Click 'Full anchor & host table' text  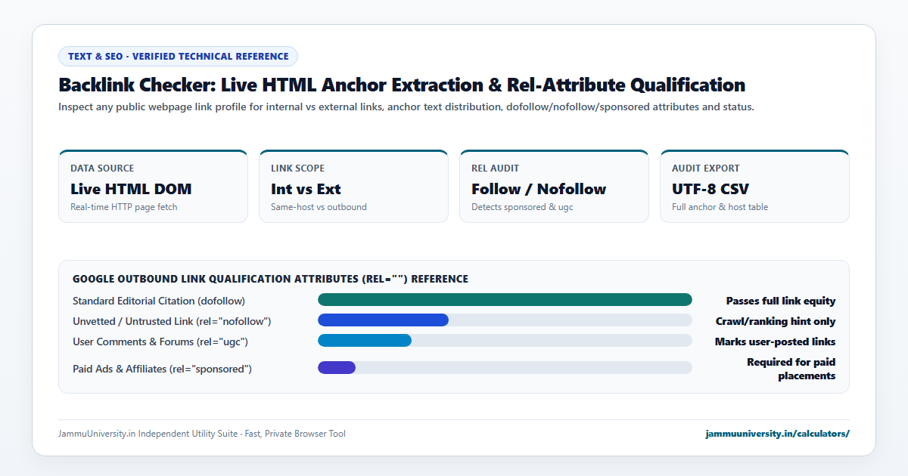(x=720, y=207)
